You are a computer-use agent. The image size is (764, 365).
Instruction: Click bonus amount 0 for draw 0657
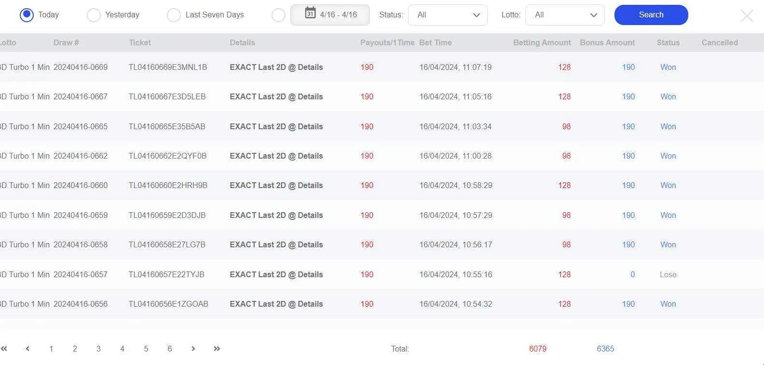point(632,274)
